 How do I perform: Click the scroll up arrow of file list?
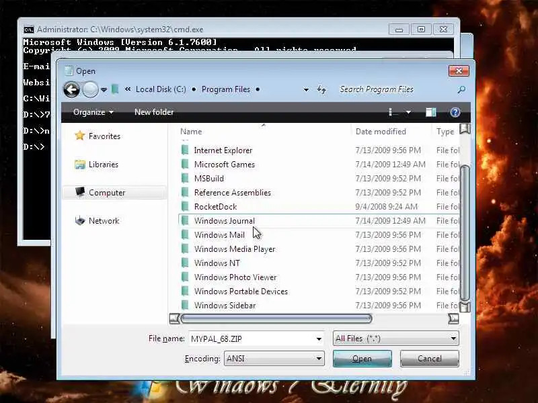coord(465,129)
